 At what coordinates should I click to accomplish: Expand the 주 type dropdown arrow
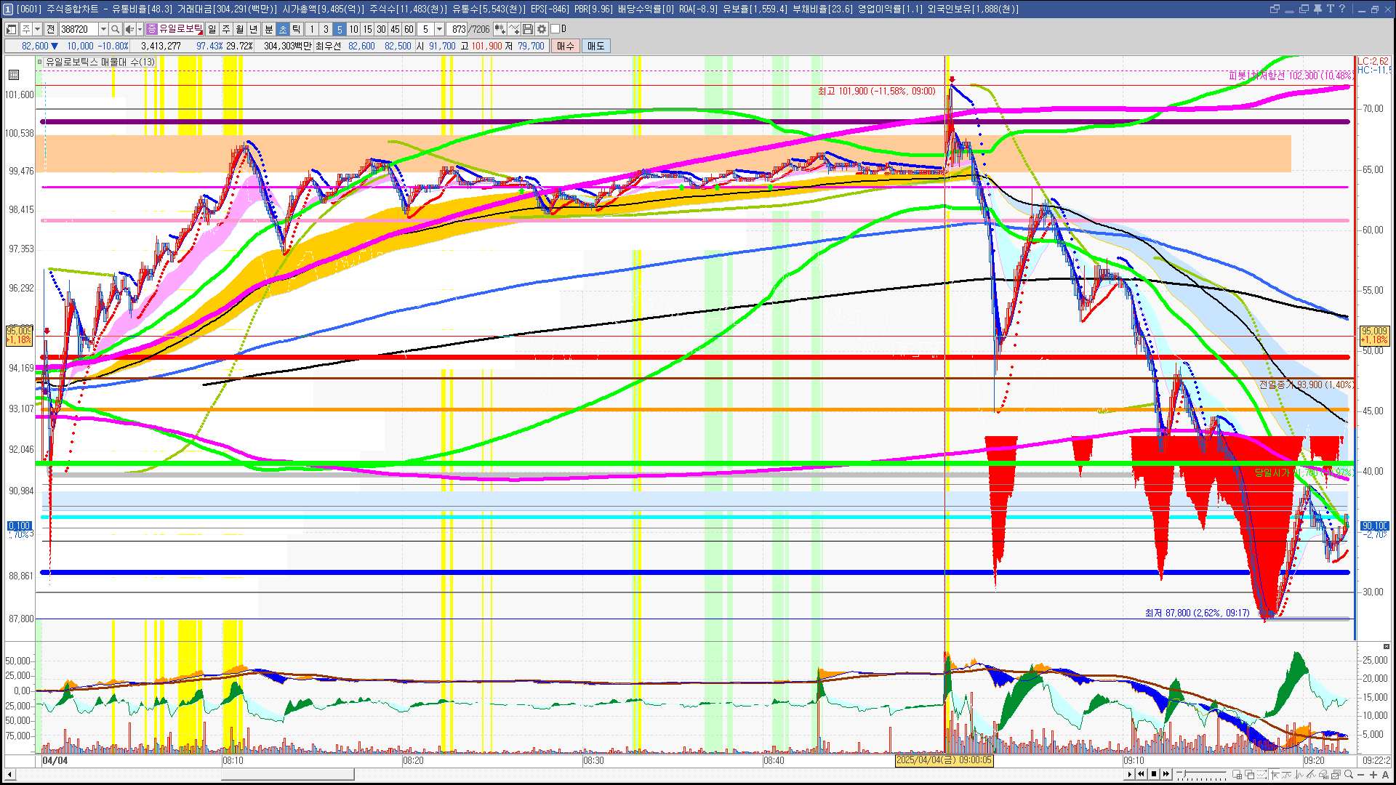(x=37, y=29)
